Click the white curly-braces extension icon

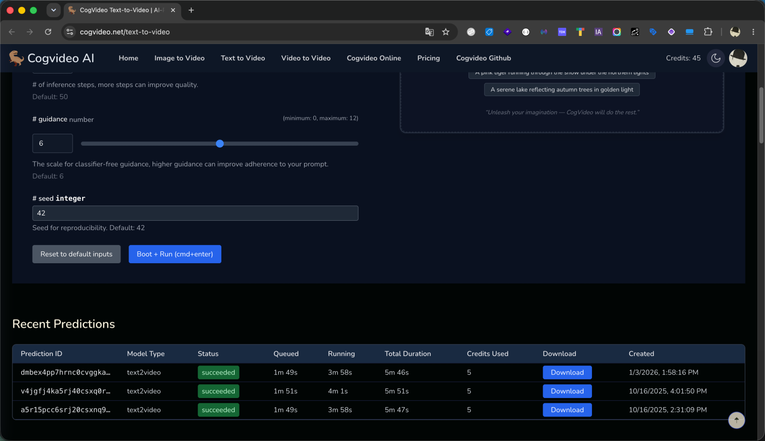(x=525, y=32)
